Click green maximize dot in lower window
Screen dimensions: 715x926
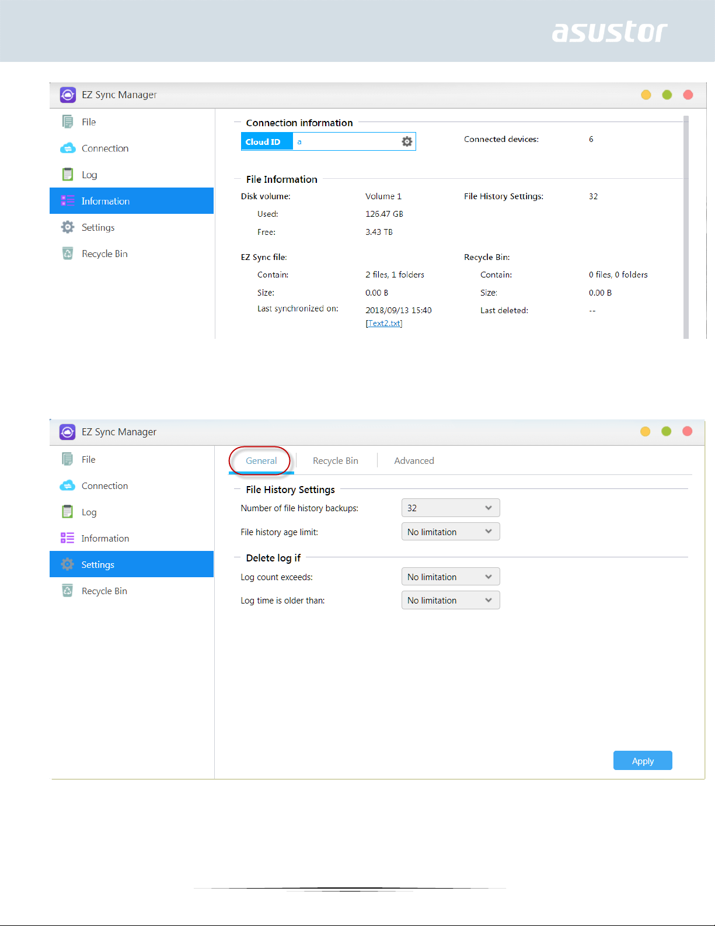(667, 431)
